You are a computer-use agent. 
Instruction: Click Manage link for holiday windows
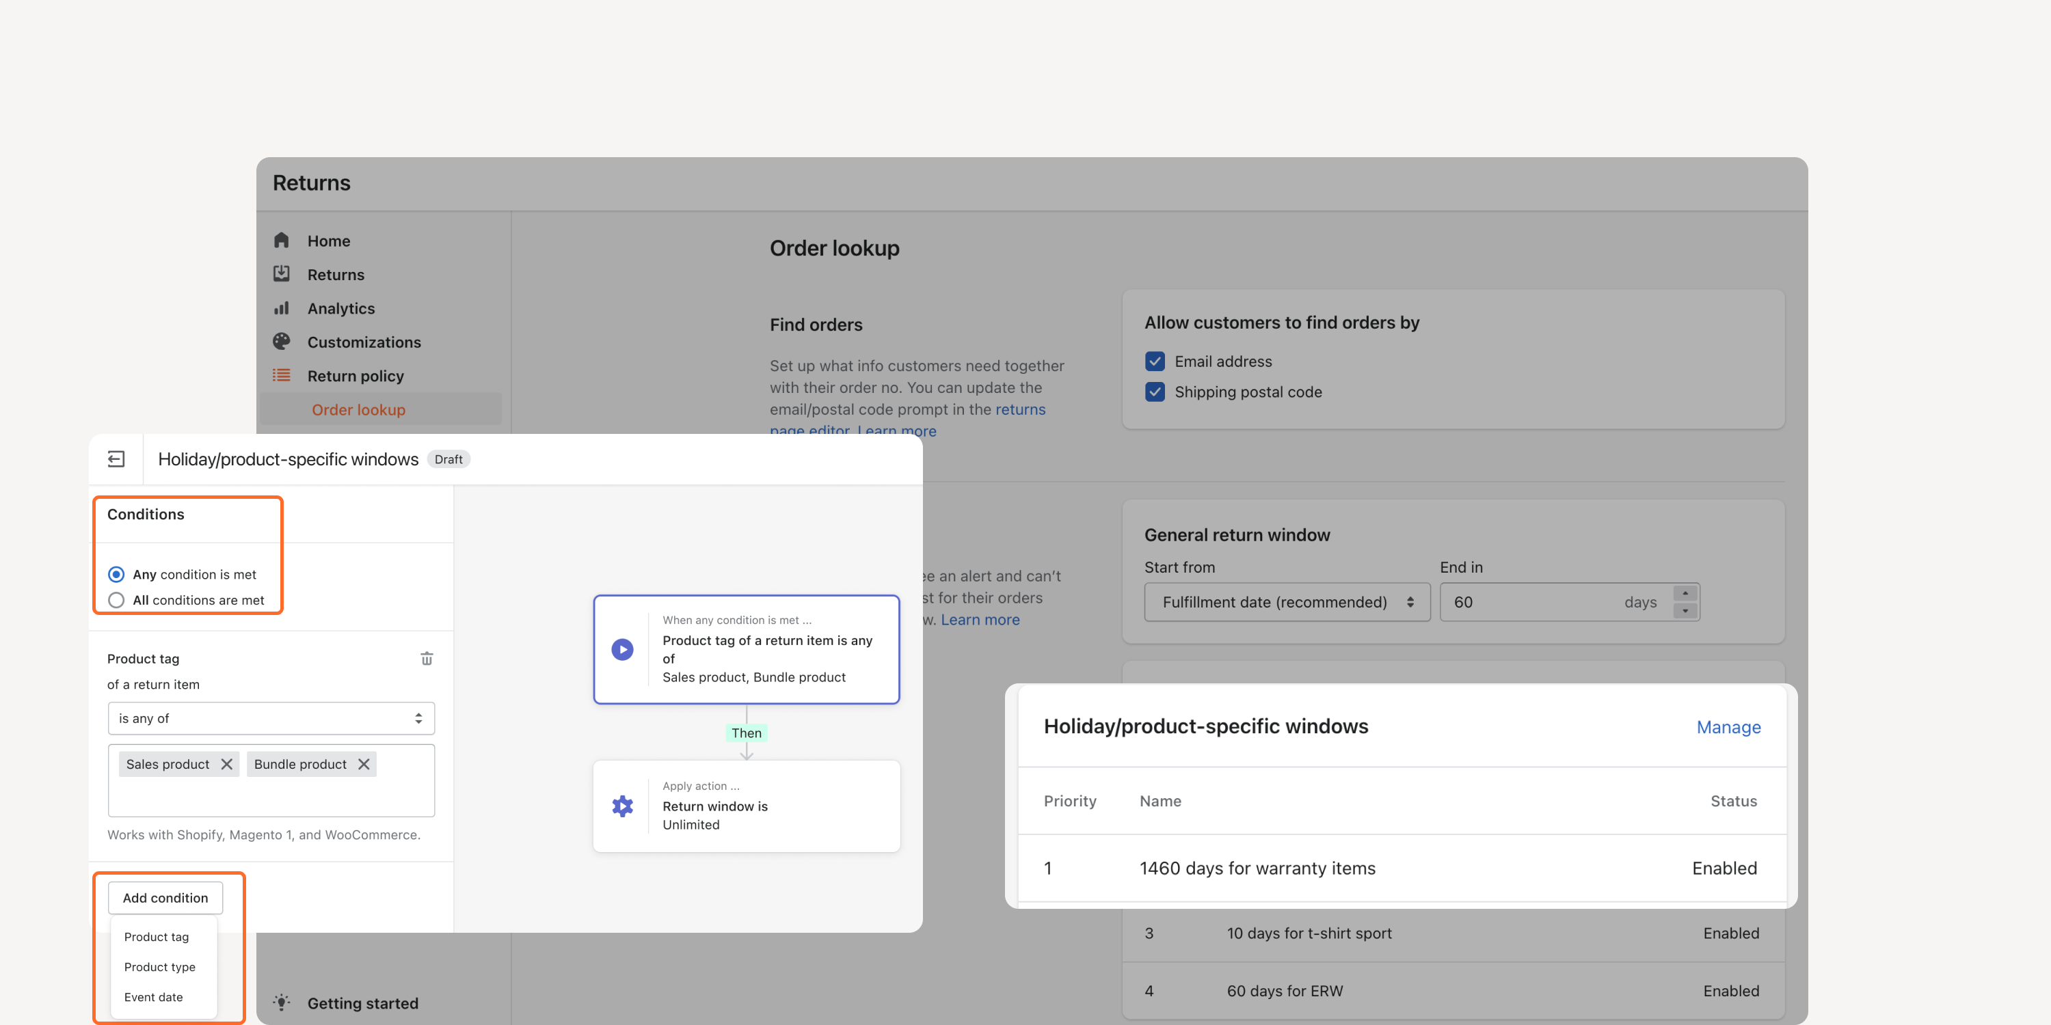point(1728,726)
